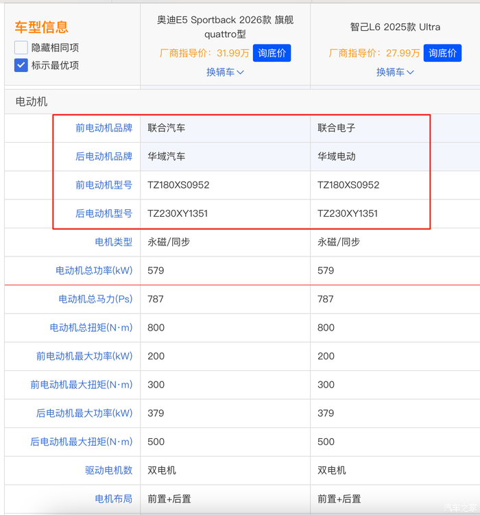Click 询底价 for 奥迪E5 Sportback

pyautogui.click(x=272, y=53)
